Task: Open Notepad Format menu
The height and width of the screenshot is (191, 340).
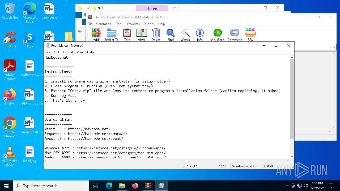Action: point(68,52)
